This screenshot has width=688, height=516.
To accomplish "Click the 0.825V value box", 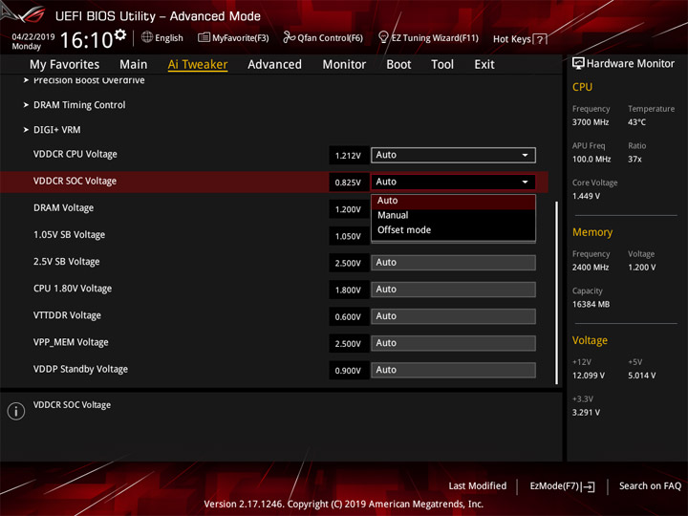I will click(x=349, y=183).
